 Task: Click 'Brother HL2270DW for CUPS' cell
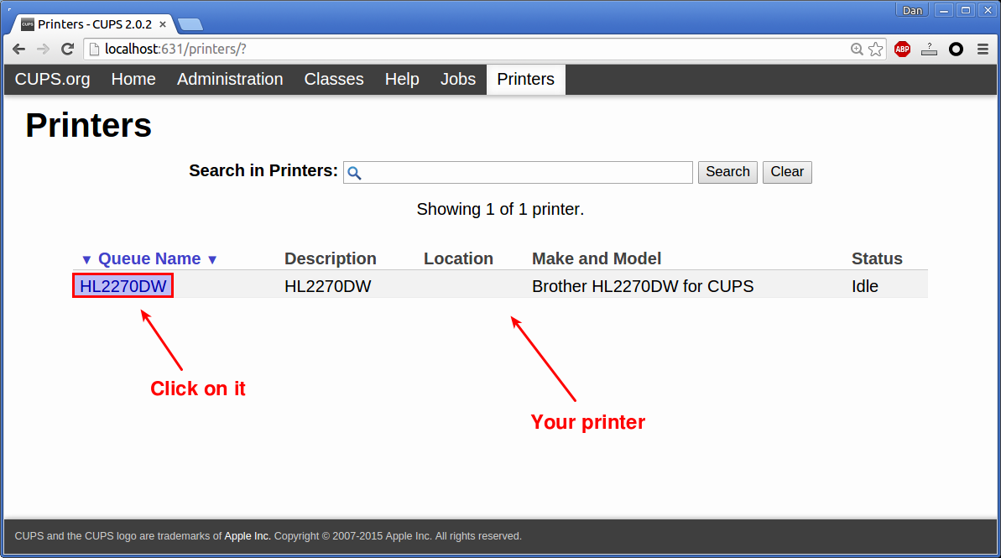643,286
